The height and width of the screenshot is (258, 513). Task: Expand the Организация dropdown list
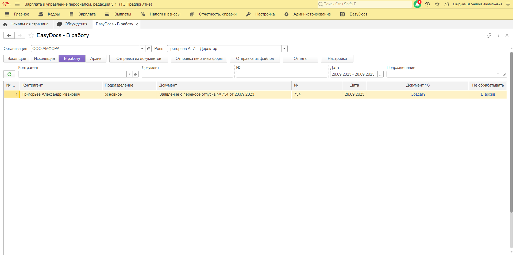click(142, 49)
